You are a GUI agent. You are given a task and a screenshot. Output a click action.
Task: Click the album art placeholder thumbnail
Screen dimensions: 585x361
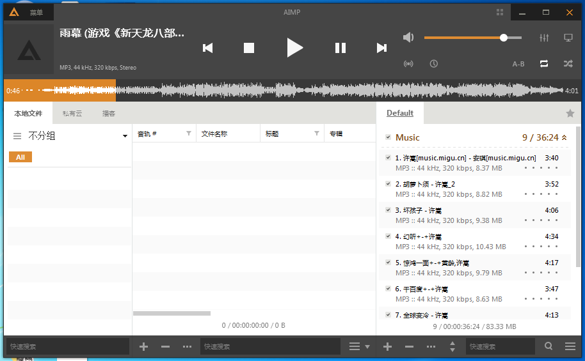pos(29,49)
